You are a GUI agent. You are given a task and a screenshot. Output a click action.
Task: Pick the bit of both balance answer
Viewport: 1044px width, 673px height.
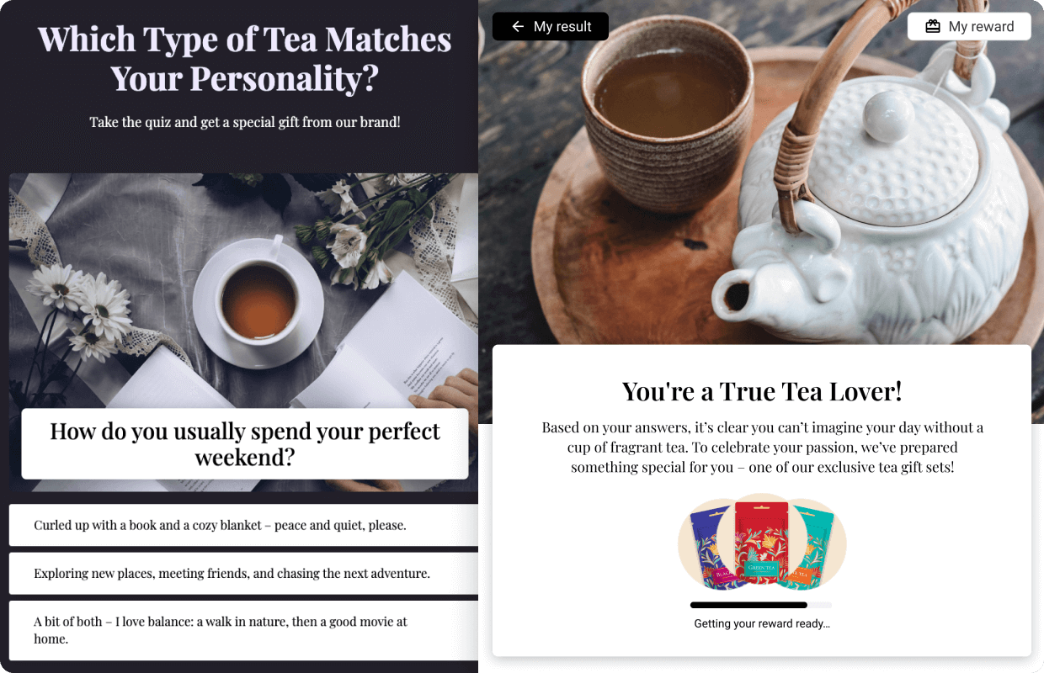click(x=243, y=630)
